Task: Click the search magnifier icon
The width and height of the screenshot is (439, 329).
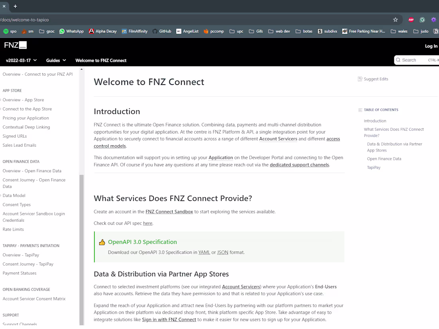Action: point(399,60)
